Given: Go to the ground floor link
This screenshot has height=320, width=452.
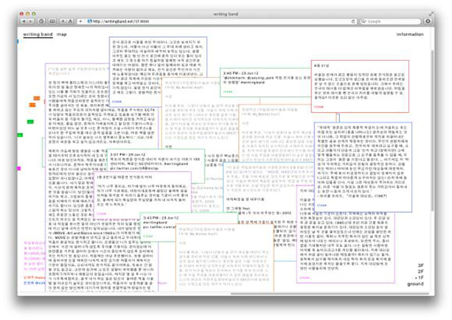Looking at the screenshot, I should coord(415,284).
